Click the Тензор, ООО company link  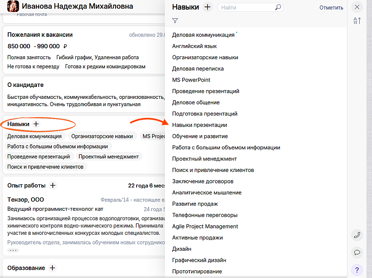click(x=26, y=200)
